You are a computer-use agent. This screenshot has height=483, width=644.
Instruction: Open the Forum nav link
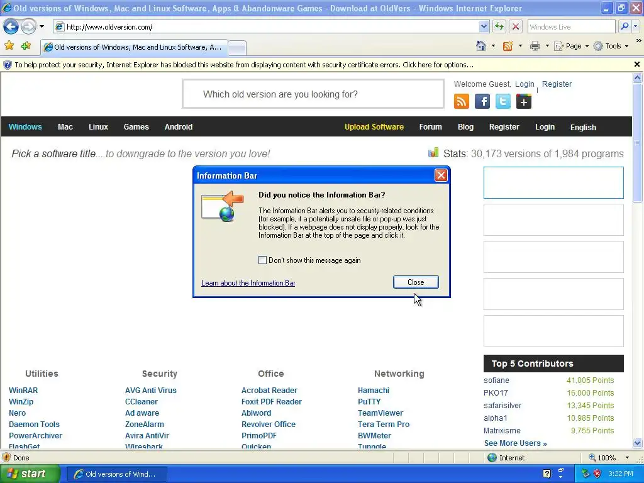click(430, 127)
